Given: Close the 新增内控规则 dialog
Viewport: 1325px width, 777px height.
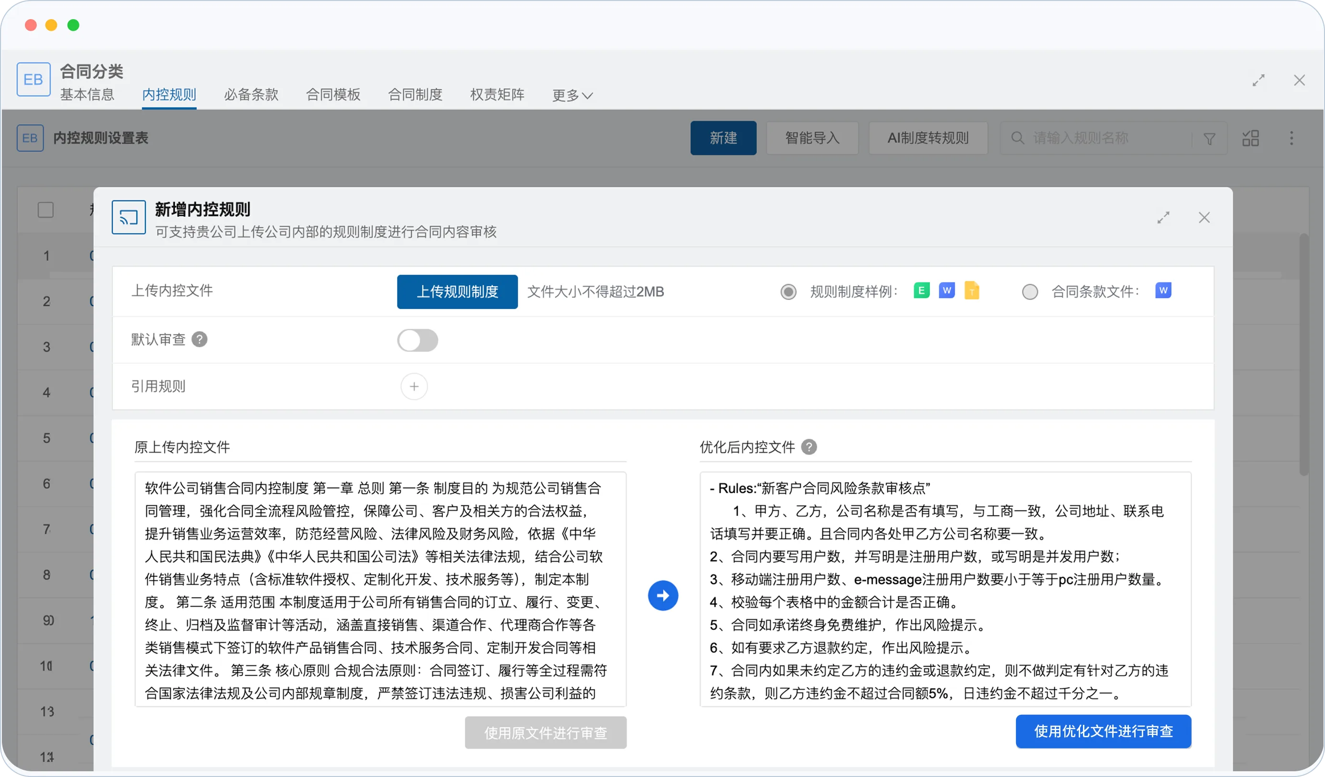Looking at the screenshot, I should coord(1204,217).
